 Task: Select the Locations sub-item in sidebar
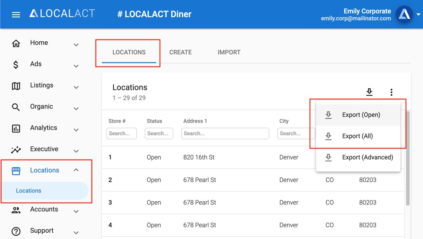45,191
